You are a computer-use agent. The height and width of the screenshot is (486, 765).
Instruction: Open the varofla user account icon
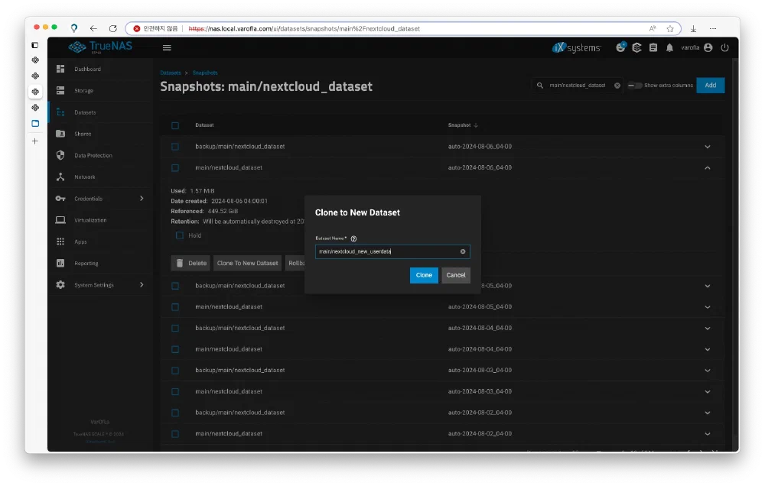(x=708, y=47)
